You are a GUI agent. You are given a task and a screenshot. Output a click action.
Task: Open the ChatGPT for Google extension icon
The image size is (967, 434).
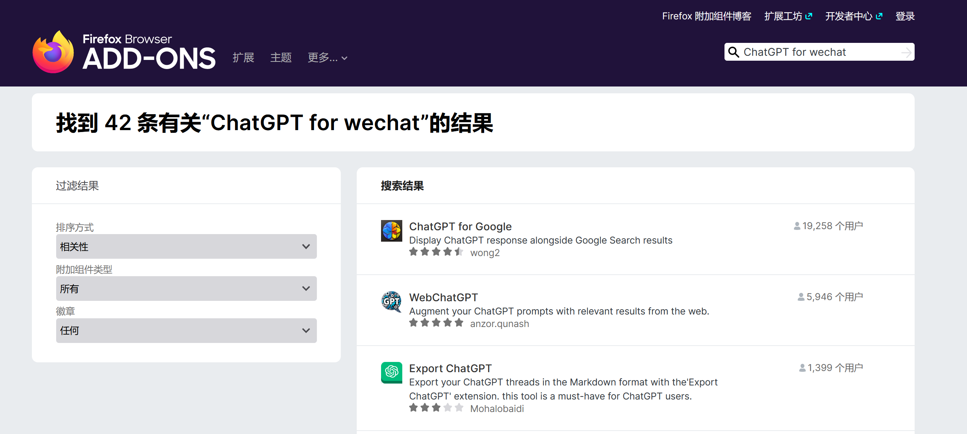[x=391, y=231]
